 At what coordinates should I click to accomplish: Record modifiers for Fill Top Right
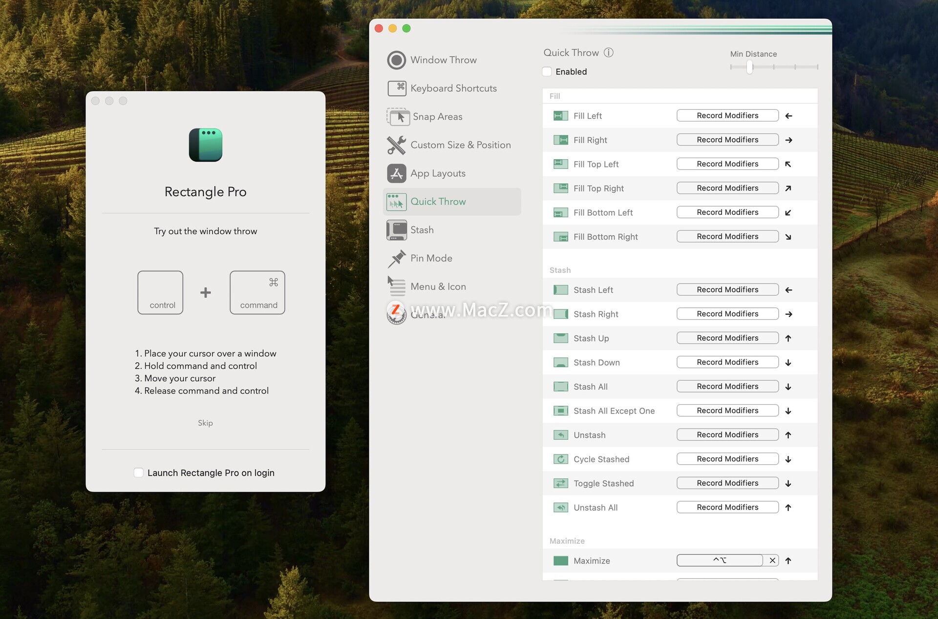tap(727, 188)
